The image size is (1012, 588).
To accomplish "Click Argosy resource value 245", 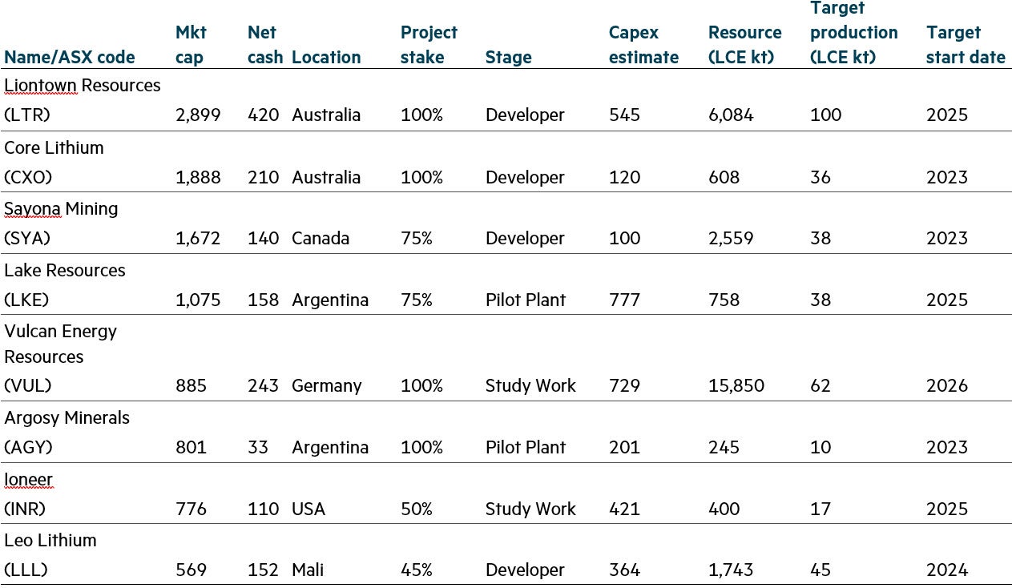I will (724, 447).
